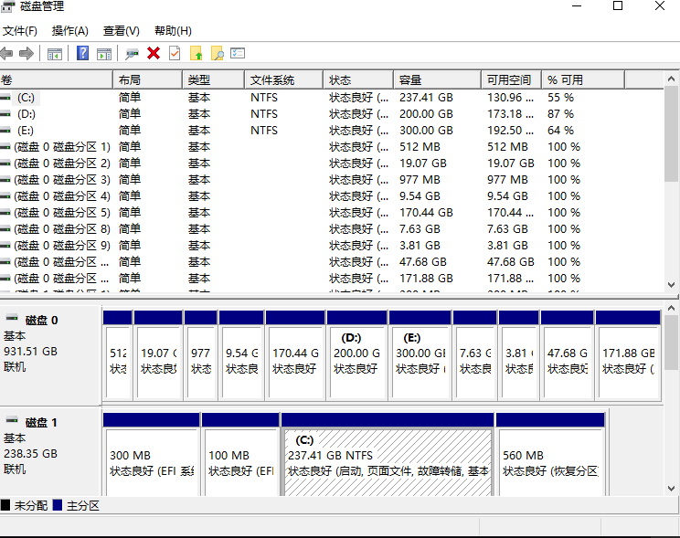Click the Forward arrow toolbar icon
The width and height of the screenshot is (680, 538).
(27, 53)
